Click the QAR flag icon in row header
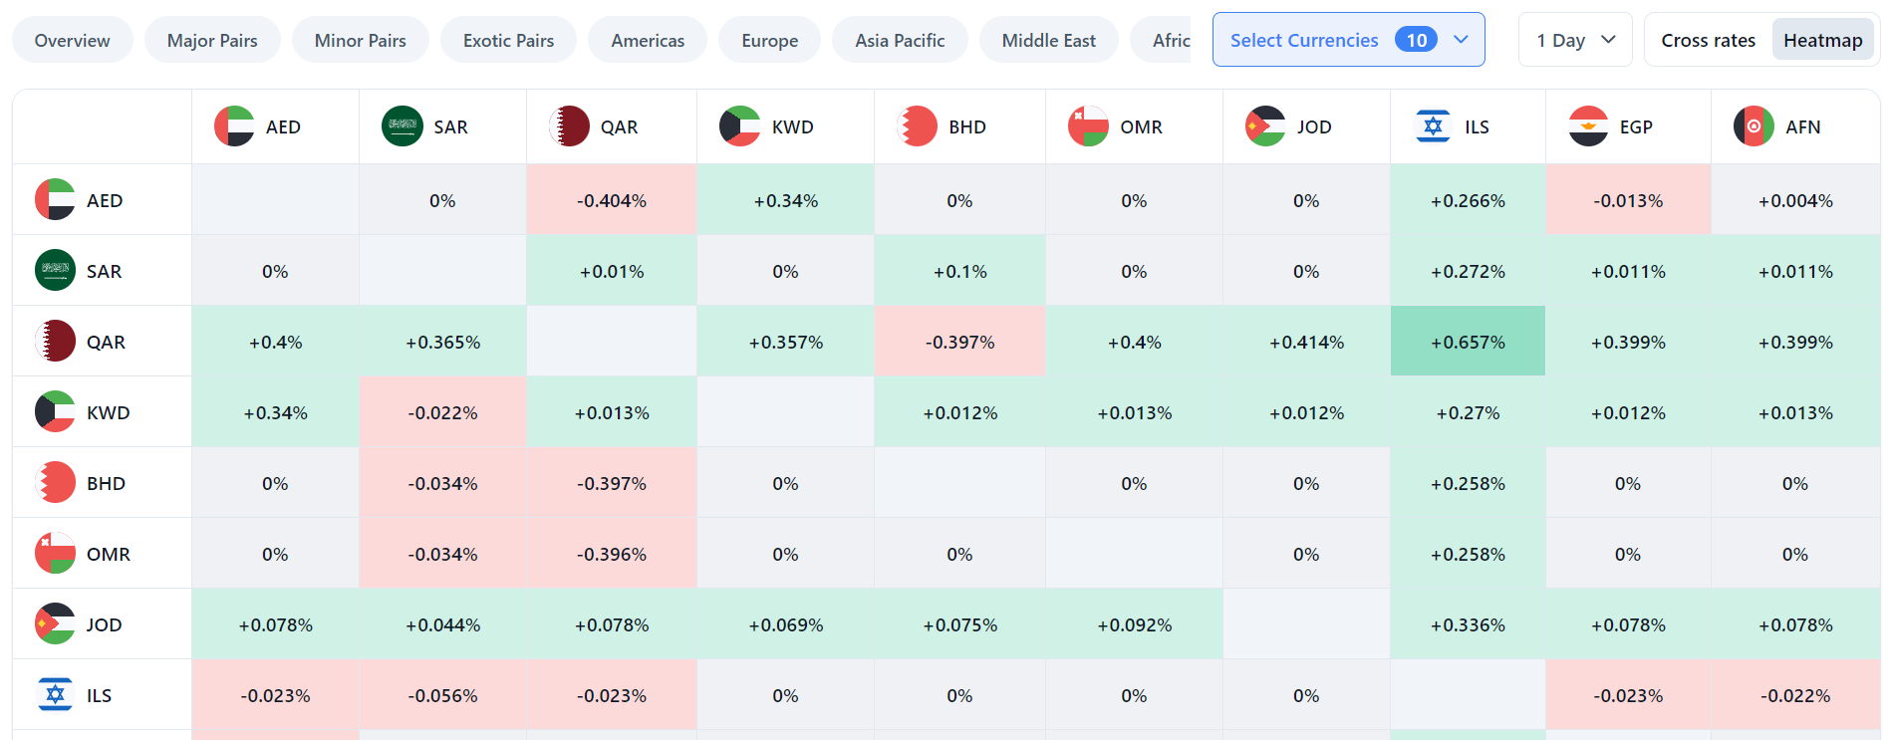The image size is (1890, 740). point(55,342)
